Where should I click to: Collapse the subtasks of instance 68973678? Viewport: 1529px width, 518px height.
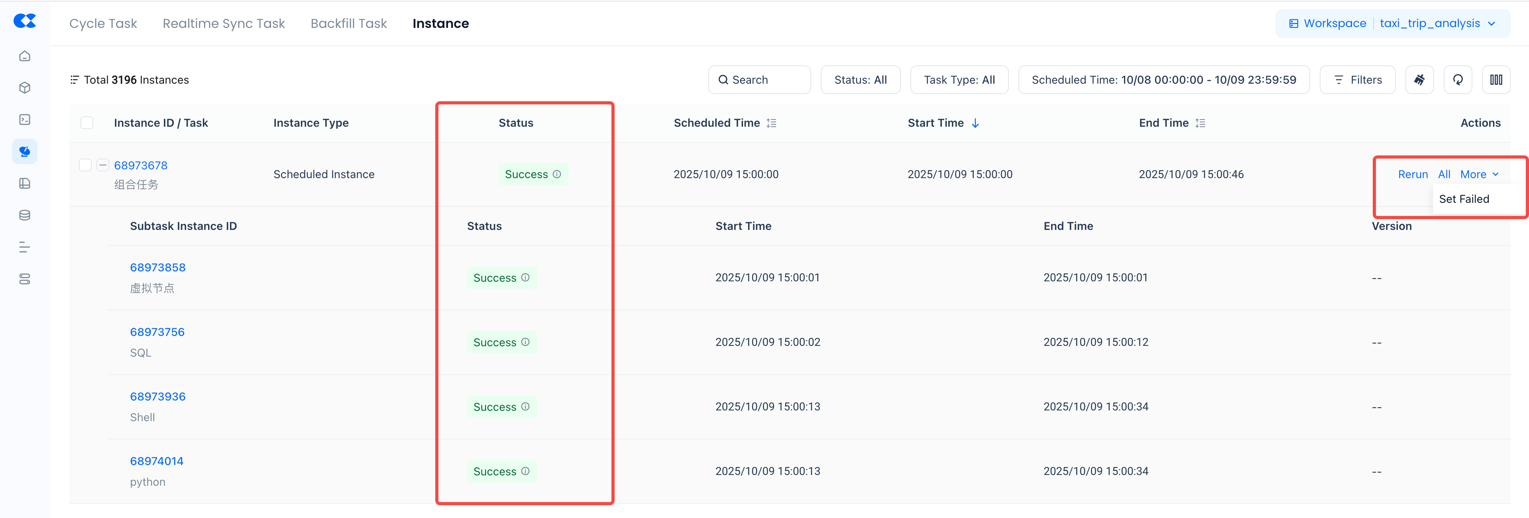click(x=103, y=165)
